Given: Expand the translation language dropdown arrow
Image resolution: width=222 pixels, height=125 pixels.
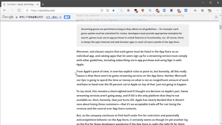Looking at the screenshot, I should pos(60,17).
